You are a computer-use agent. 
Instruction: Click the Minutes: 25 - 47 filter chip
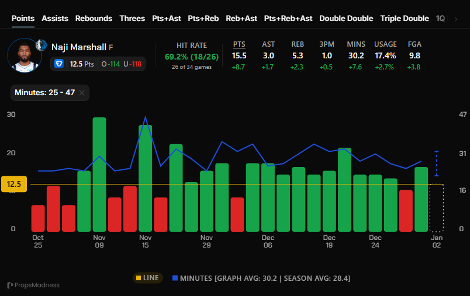coord(50,93)
